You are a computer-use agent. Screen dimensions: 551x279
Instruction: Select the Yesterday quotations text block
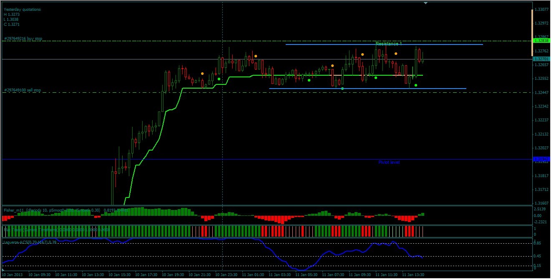23,17
